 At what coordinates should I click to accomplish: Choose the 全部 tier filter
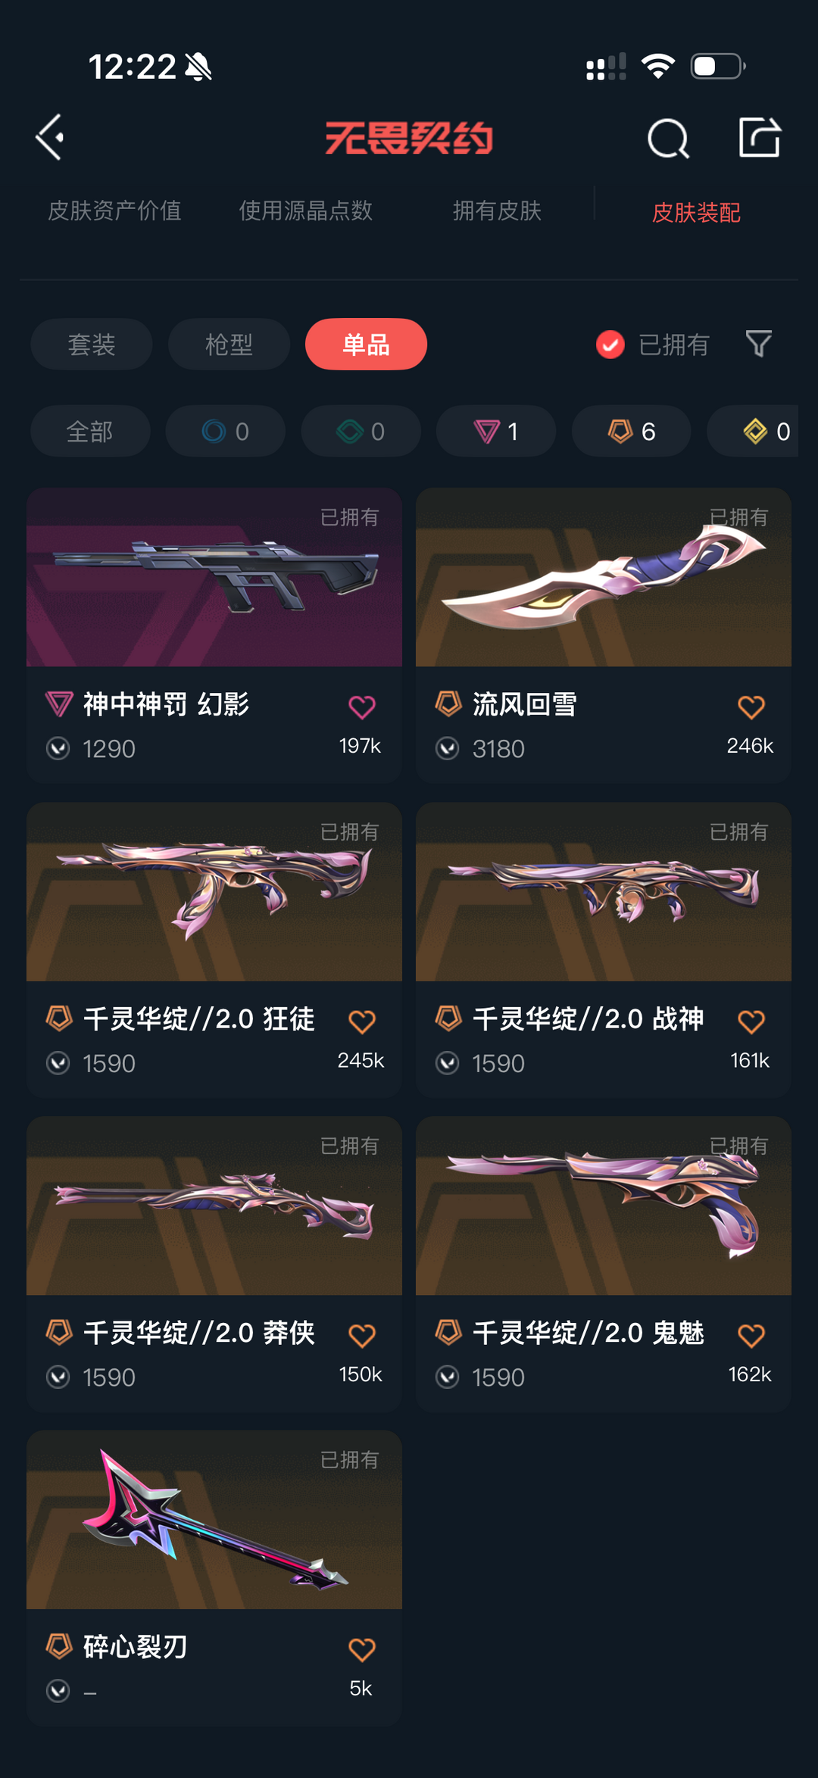coord(90,431)
